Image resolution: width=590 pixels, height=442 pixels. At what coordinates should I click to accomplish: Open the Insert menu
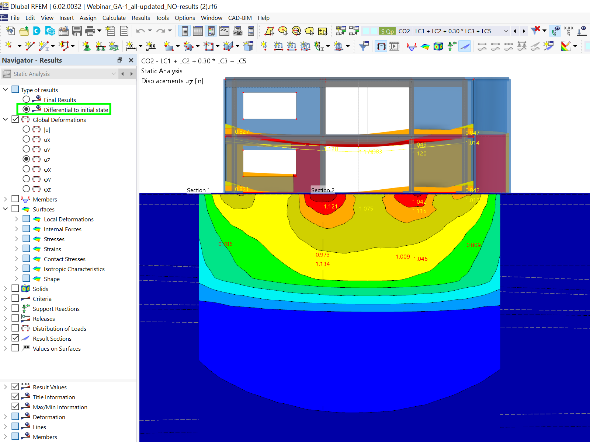(x=66, y=18)
